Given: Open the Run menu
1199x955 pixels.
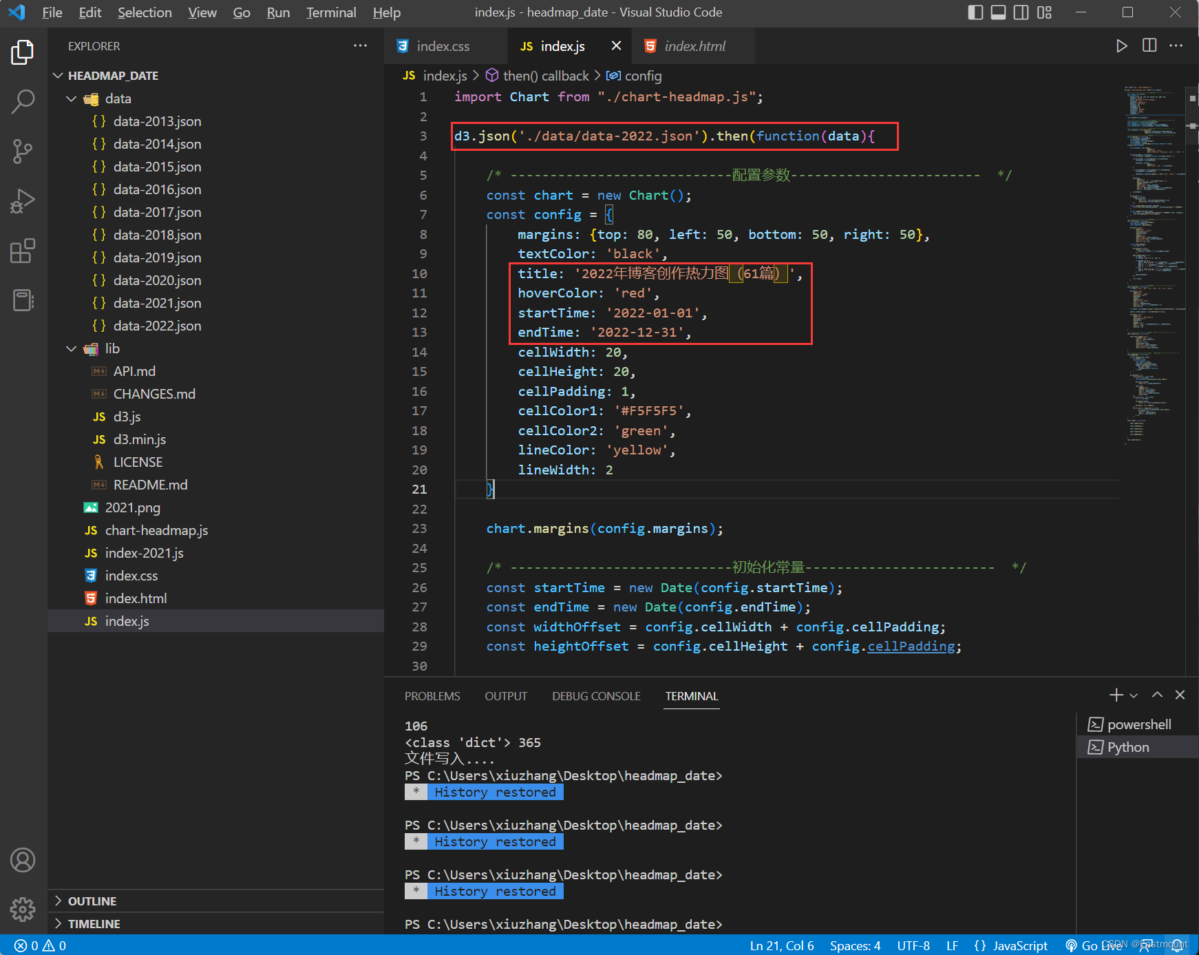Looking at the screenshot, I should [x=278, y=12].
